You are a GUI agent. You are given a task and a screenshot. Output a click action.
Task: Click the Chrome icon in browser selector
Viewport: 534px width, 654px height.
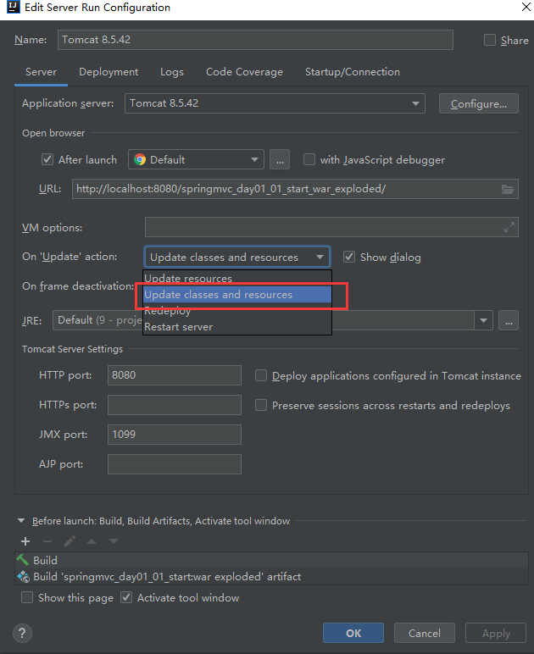[140, 160]
